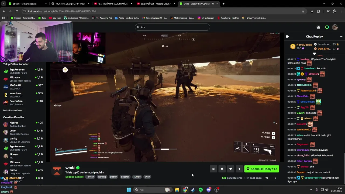The height and width of the screenshot is (194, 345).
Task: Click the taskbar speaker volume icon
Action: click(x=327, y=190)
